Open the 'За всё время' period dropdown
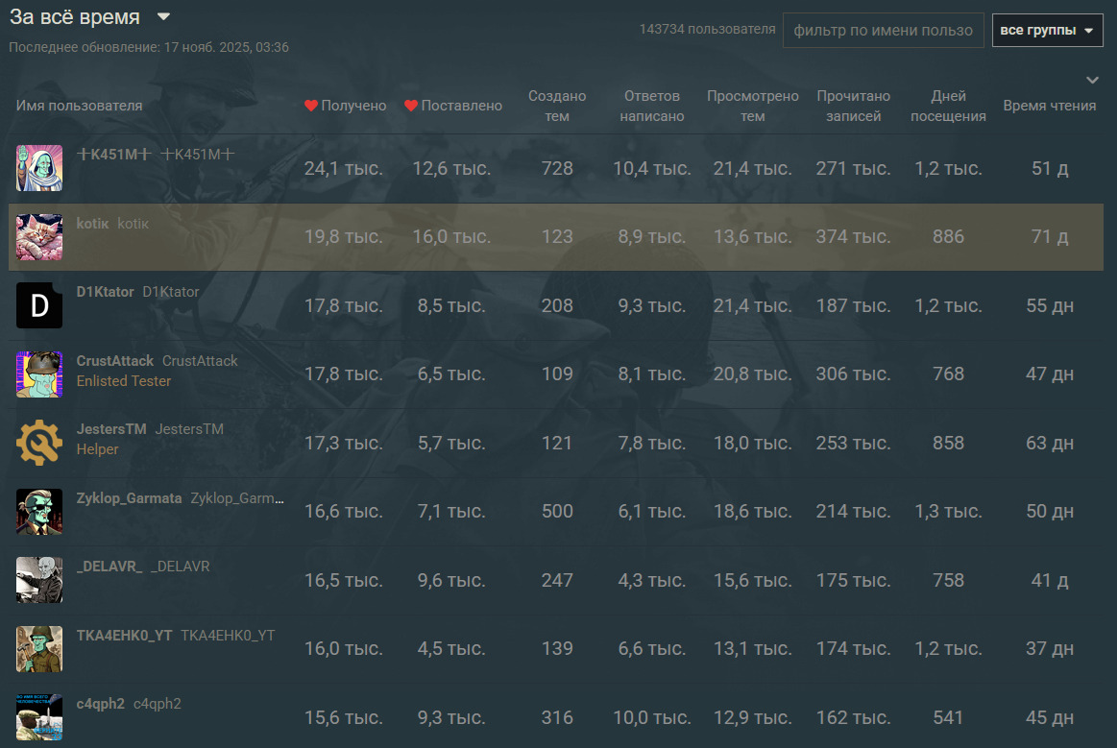Image resolution: width=1117 pixels, height=748 pixels. (x=90, y=17)
